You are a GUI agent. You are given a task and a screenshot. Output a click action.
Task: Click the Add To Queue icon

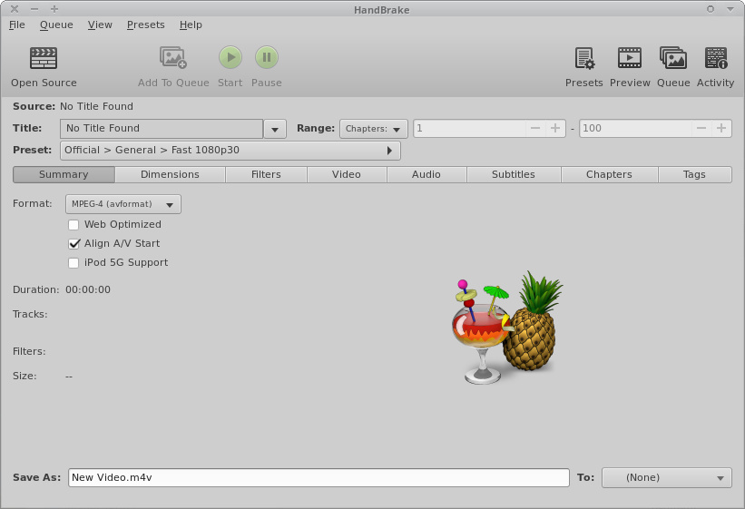(173, 59)
